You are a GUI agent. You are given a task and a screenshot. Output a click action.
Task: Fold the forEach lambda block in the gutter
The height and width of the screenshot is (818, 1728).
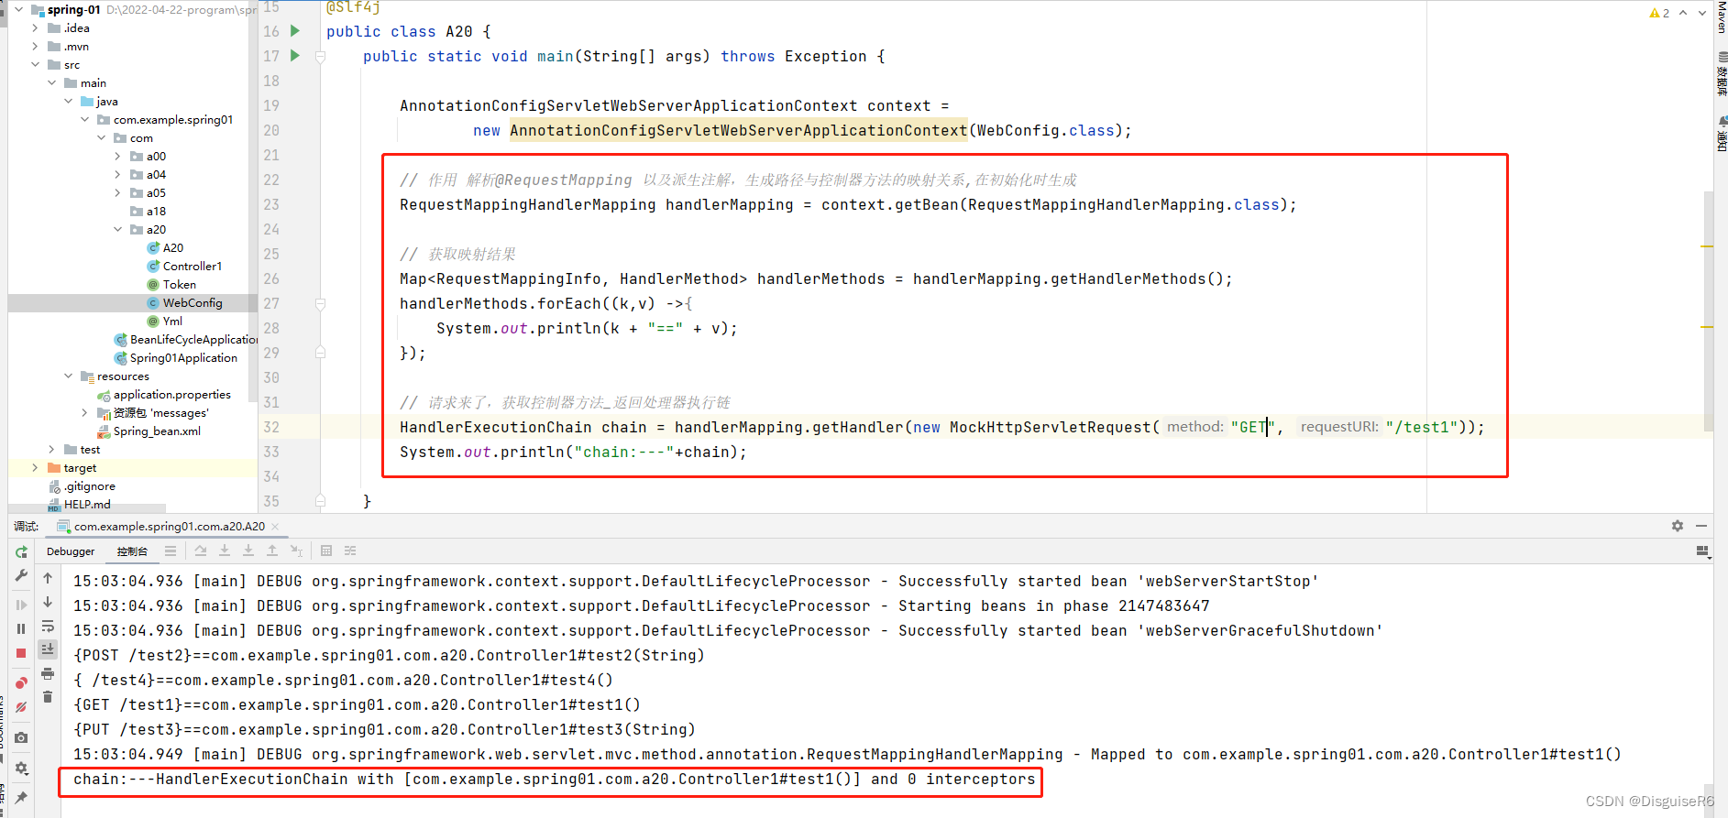point(320,303)
